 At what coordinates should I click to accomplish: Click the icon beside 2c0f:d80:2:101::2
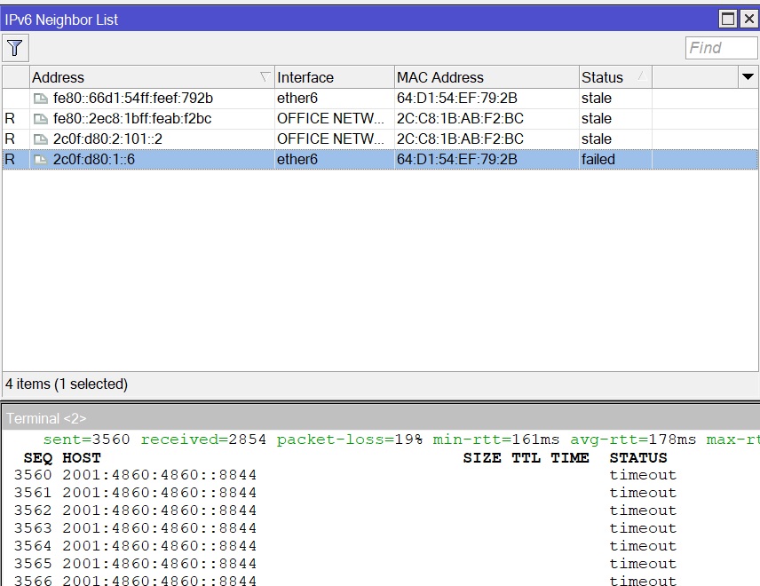point(41,139)
